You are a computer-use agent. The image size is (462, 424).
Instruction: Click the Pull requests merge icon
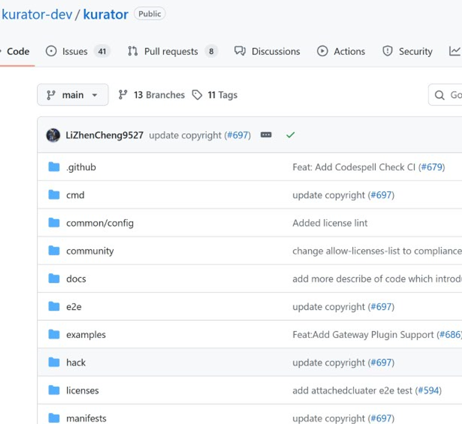pyautogui.click(x=133, y=51)
